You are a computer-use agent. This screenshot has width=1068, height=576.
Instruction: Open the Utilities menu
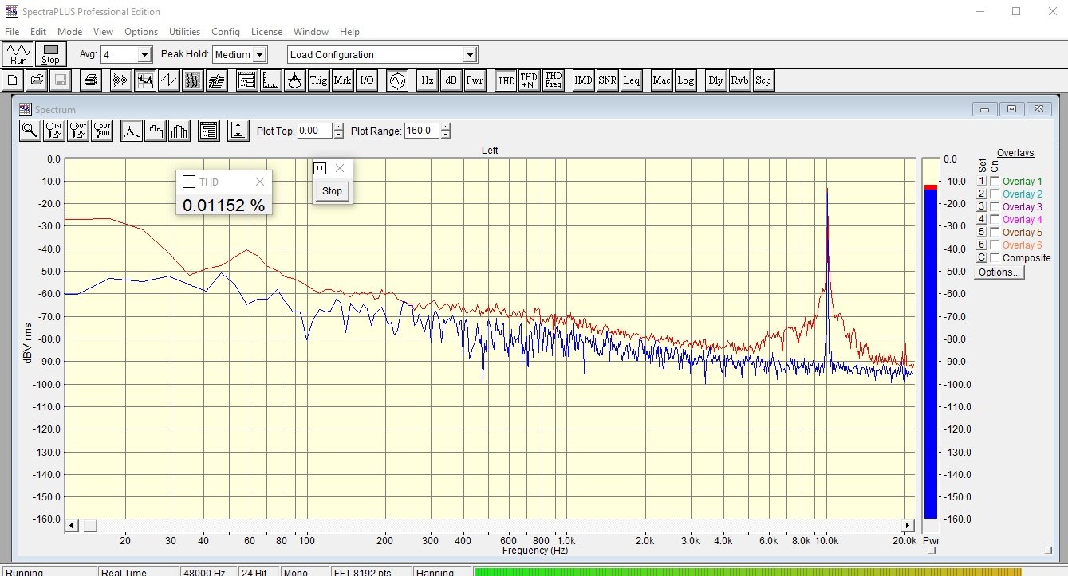click(184, 32)
